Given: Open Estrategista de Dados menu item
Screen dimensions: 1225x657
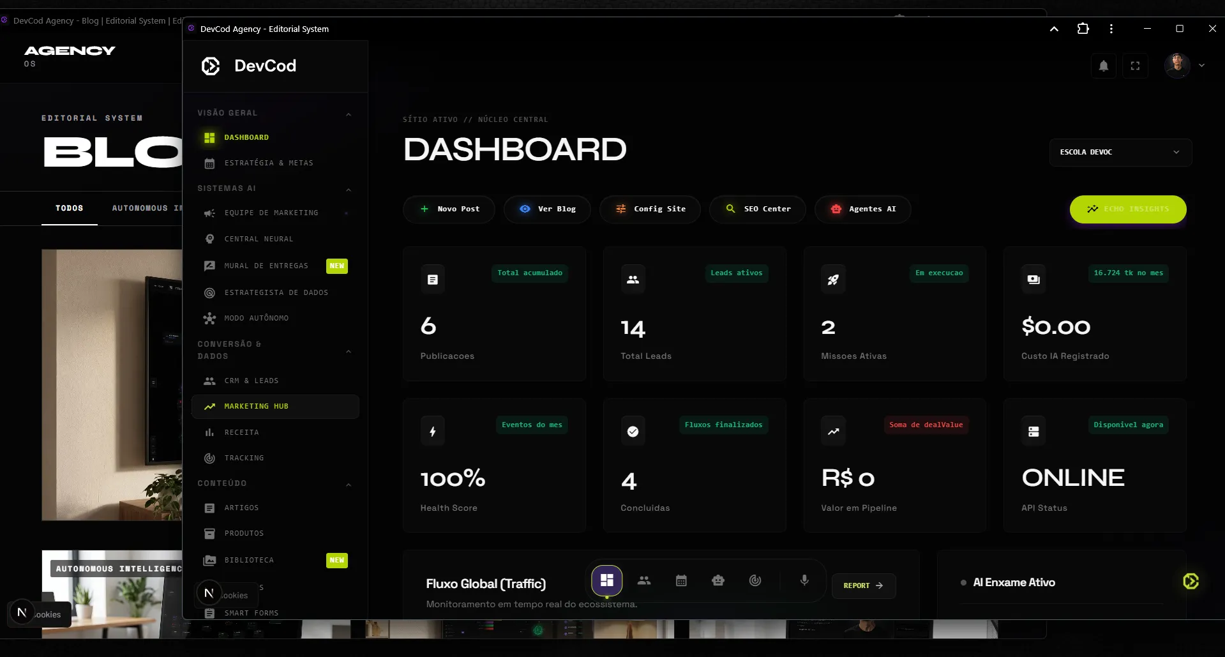Looking at the screenshot, I should click(x=275, y=292).
